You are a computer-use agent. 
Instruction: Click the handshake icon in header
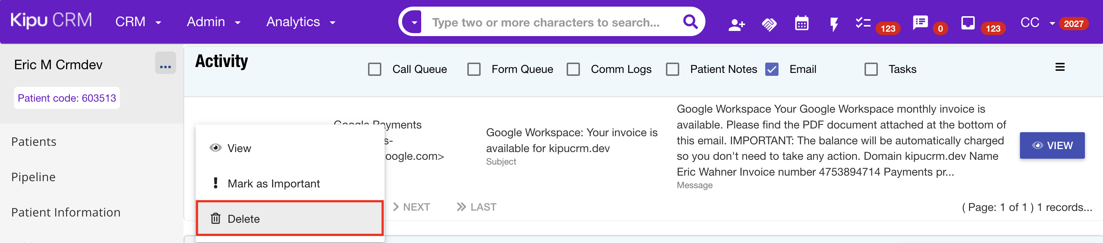[x=769, y=24]
